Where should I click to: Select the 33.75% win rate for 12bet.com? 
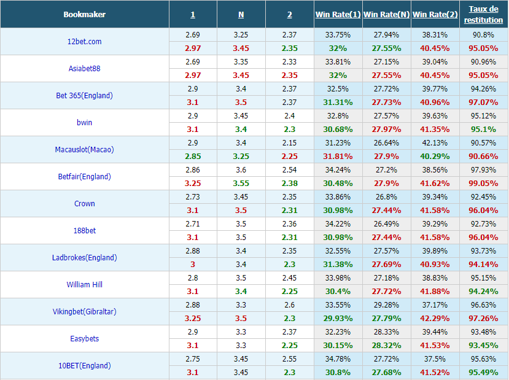[338, 35]
